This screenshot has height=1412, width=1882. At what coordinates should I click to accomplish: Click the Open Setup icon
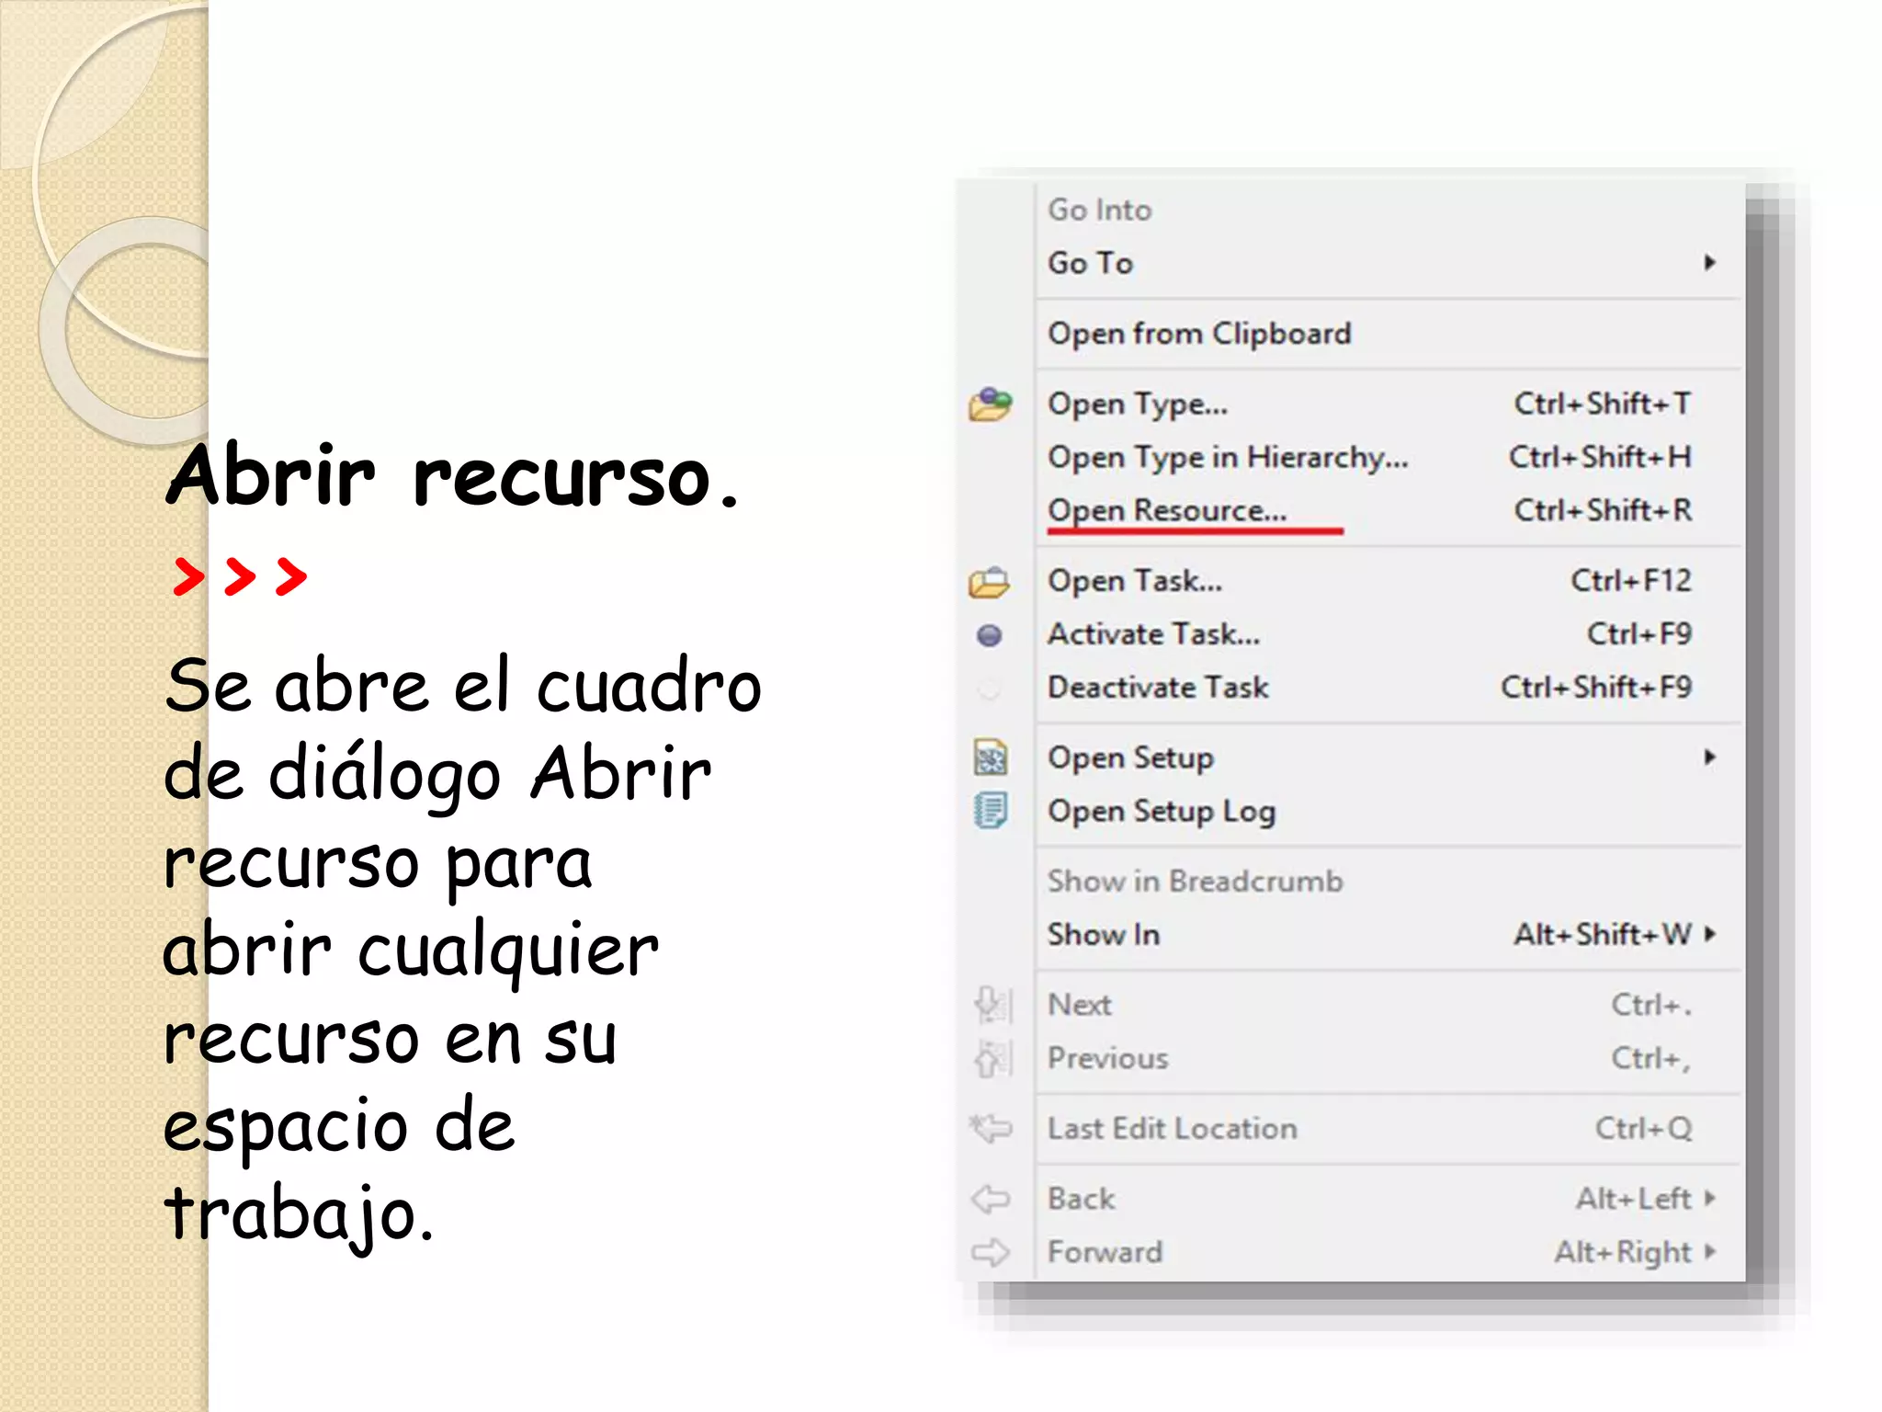point(990,757)
